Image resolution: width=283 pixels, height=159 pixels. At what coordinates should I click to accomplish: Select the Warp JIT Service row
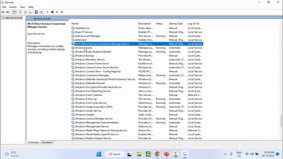pyautogui.click(x=137, y=32)
